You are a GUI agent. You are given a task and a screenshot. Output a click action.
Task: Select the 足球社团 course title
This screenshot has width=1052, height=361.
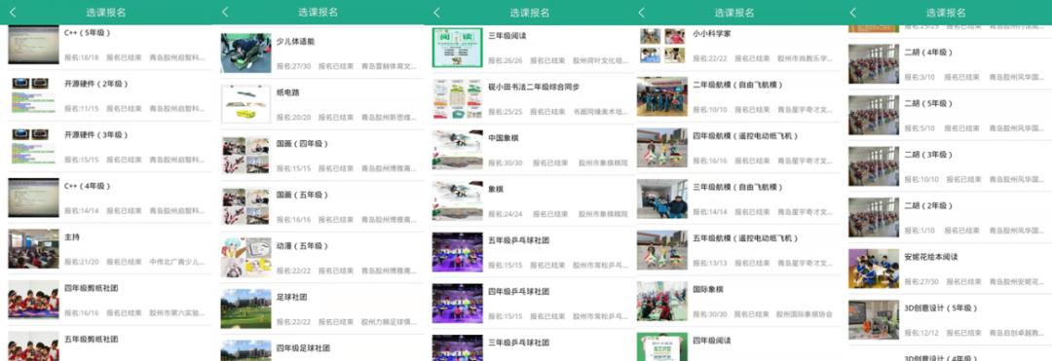click(292, 297)
